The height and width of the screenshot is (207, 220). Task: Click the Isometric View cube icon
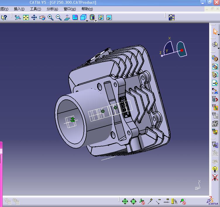pos(83,17)
